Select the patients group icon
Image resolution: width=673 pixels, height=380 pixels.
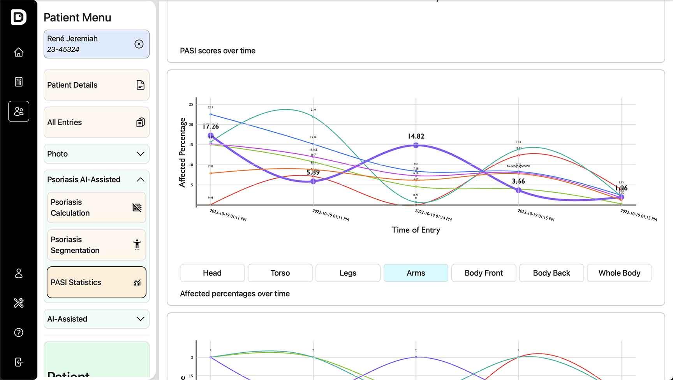click(x=19, y=111)
